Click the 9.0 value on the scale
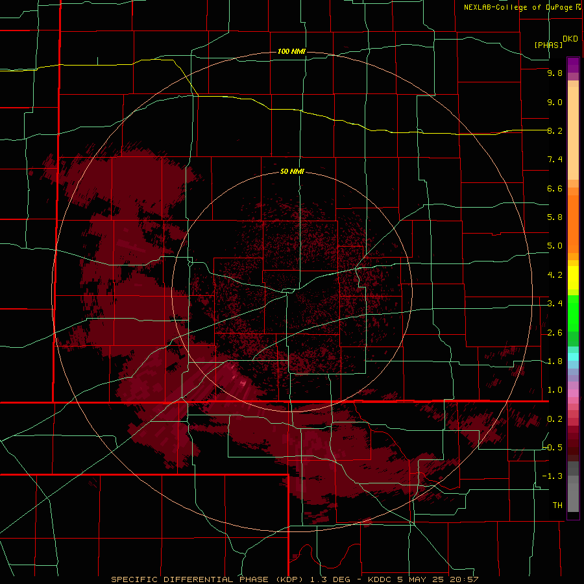 (555, 103)
